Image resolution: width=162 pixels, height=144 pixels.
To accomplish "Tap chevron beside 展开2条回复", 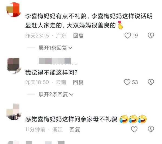I will coord(71,94).
